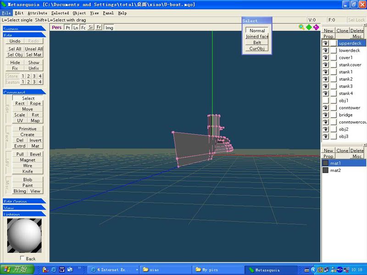The width and height of the screenshot is (367, 275).
Task: Hide the upperdeck object with its eye icon
Action: coord(325,43)
